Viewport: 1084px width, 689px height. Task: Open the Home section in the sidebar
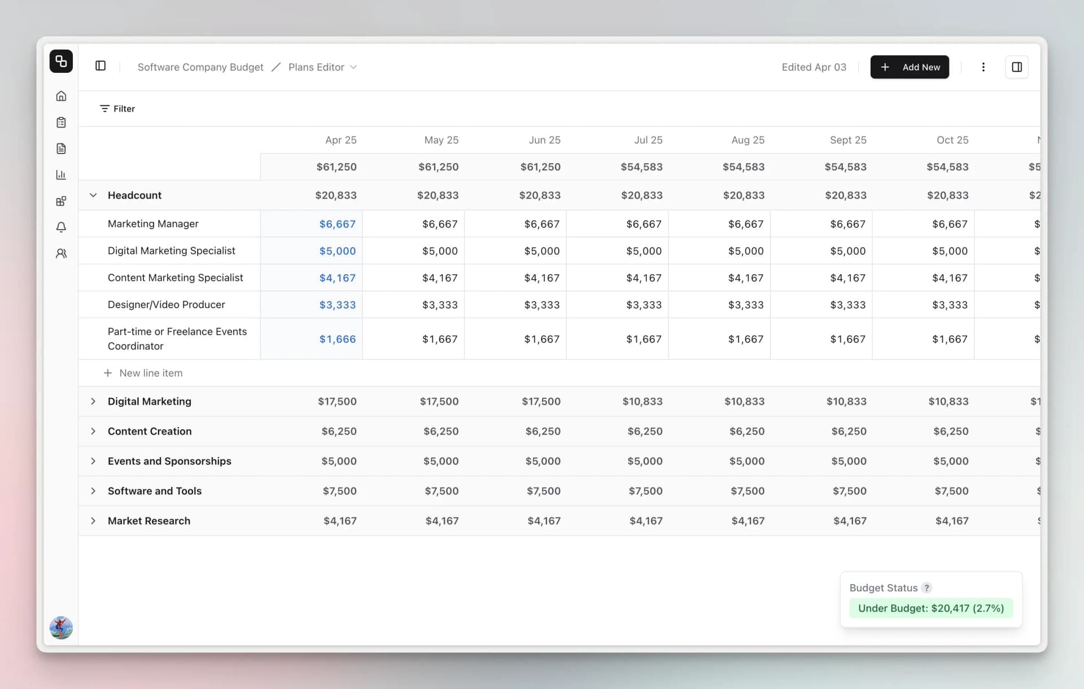pyautogui.click(x=61, y=96)
